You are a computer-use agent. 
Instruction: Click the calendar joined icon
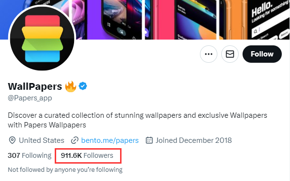[149, 140]
